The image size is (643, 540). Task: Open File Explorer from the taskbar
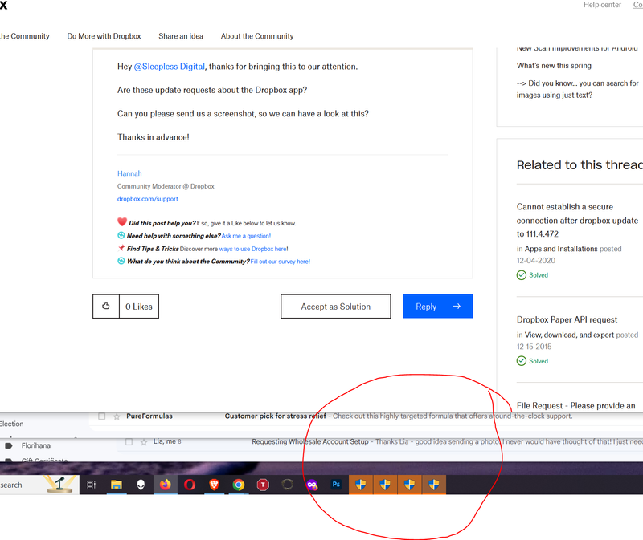click(117, 485)
